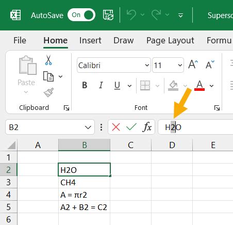Open the Clipboard dialog launcher
The height and width of the screenshot is (225, 233).
click(x=66, y=108)
